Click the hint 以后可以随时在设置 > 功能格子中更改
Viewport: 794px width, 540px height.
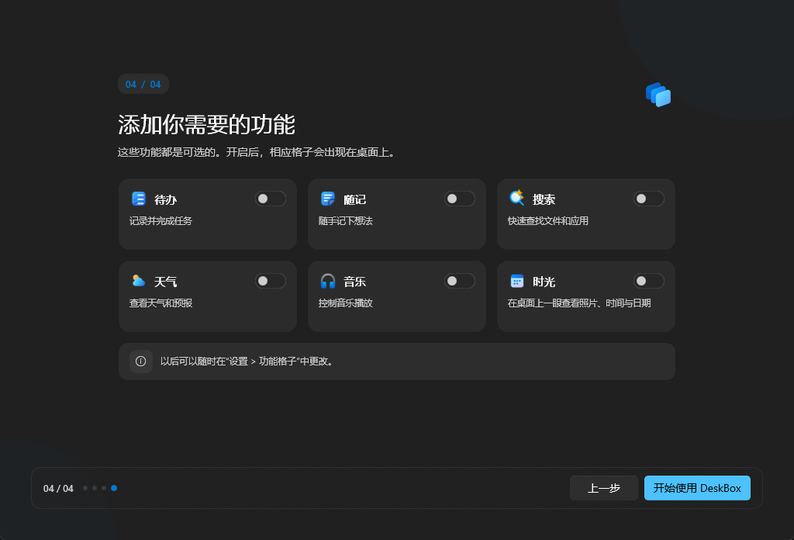(x=247, y=362)
